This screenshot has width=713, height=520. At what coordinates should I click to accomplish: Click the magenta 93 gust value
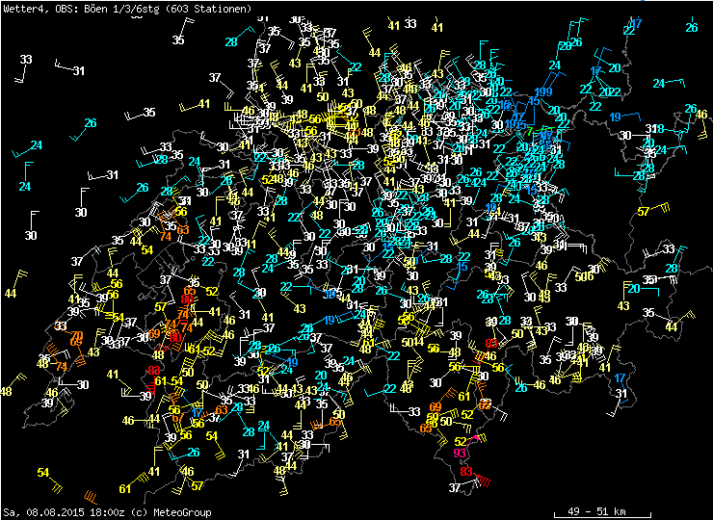pos(461,454)
